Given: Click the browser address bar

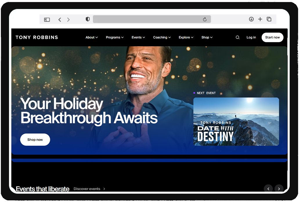Looking at the screenshot, I should point(147,19).
